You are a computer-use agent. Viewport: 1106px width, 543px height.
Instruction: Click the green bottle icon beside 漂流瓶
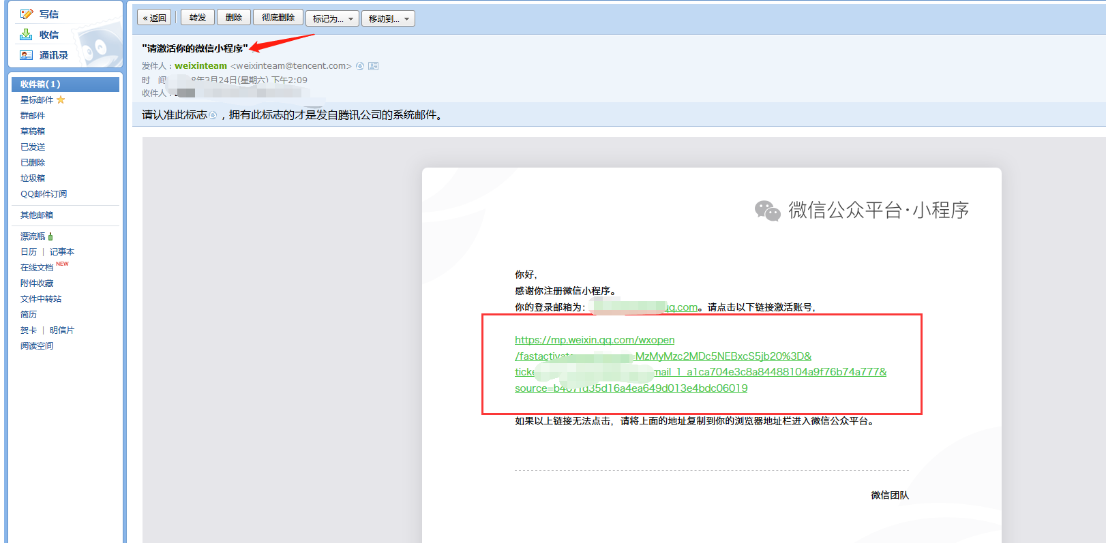(50, 236)
